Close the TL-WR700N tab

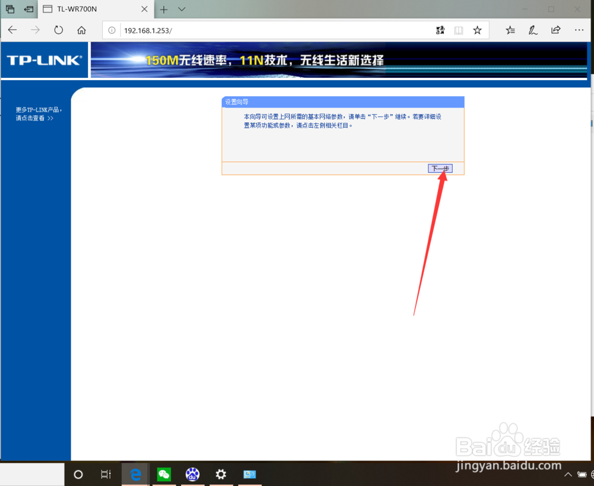click(144, 9)
